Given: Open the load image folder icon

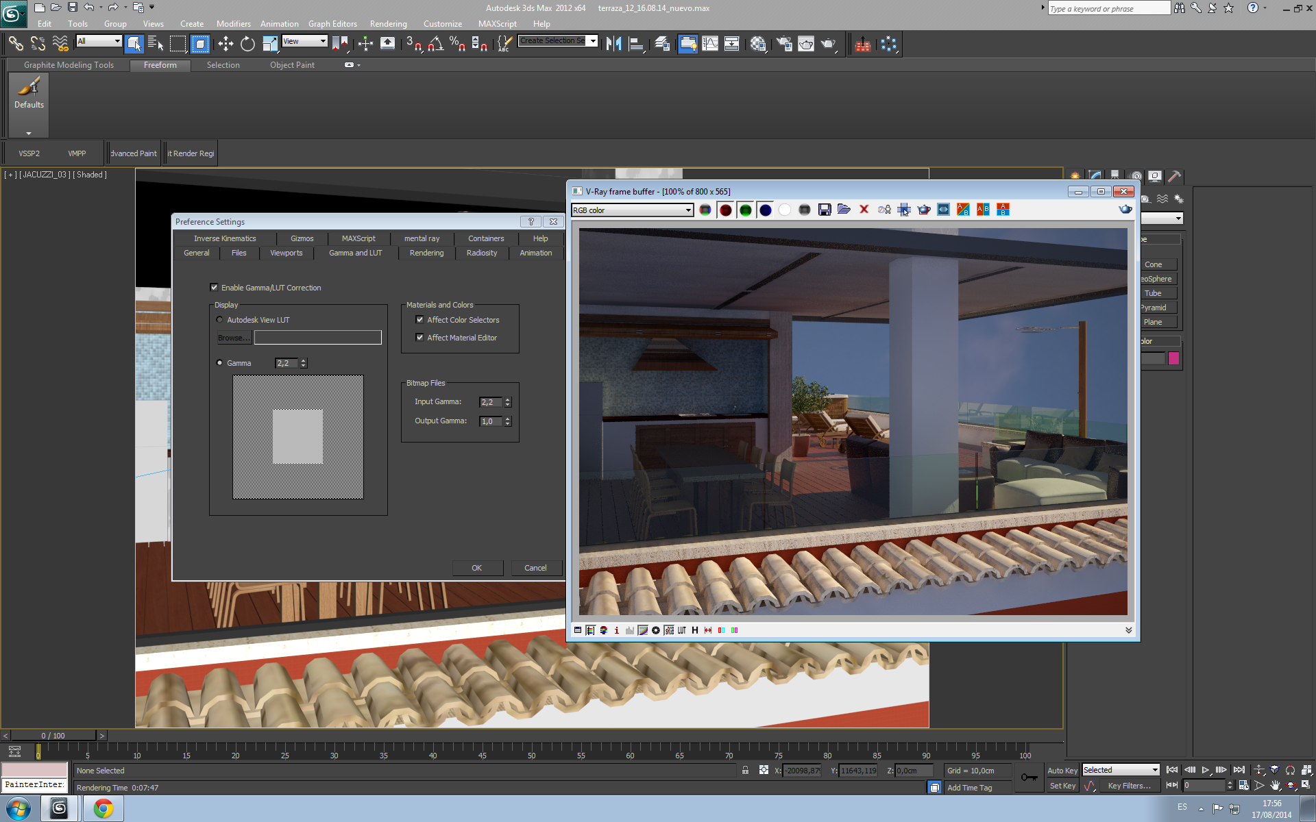Looking at the screenshot, I should pos(844,210).
